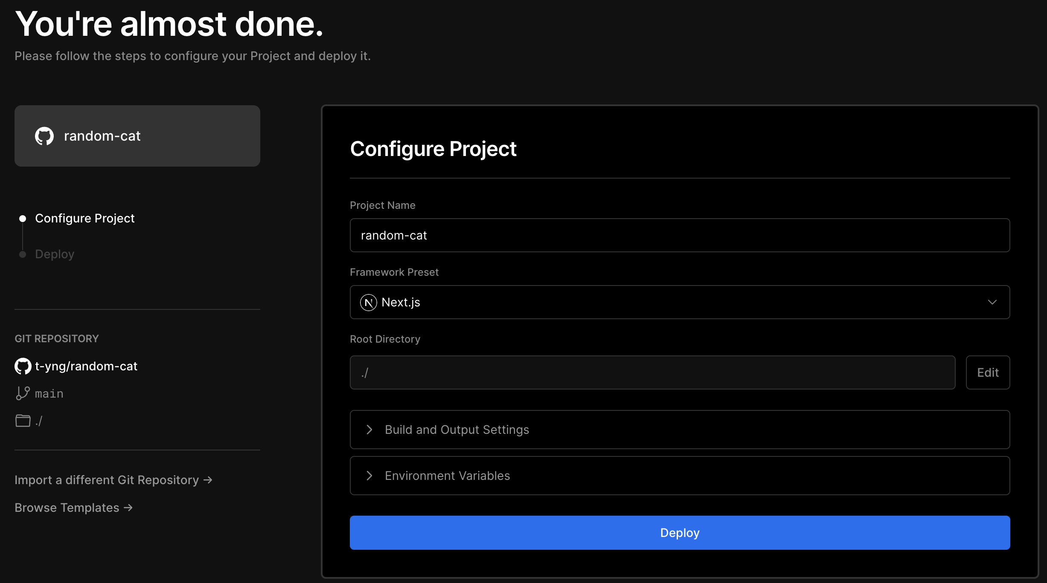This screenshot has width=1047, height=583.
Task: Click the GitHub icon next to t-yng/random-cat
Action: 22,366
